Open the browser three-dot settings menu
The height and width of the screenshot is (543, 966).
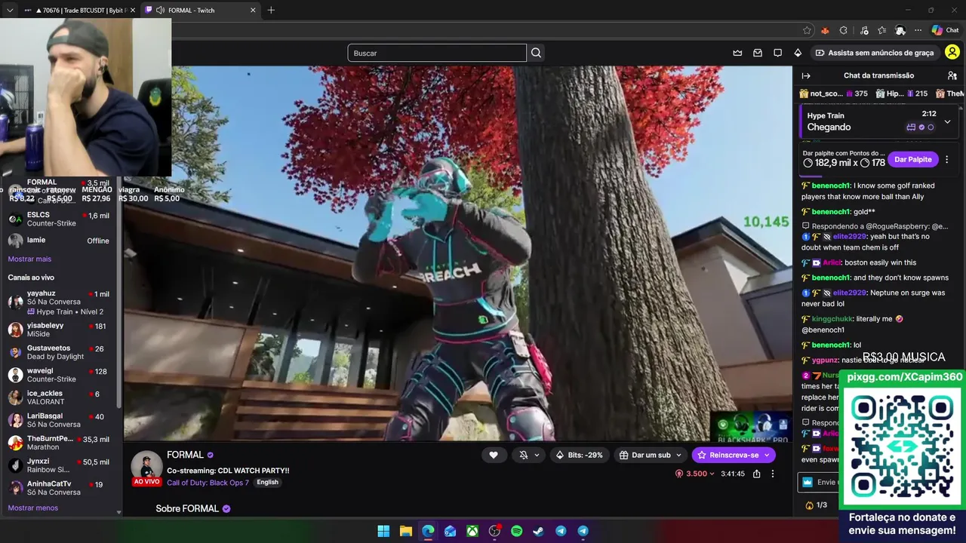pos(918,30)
